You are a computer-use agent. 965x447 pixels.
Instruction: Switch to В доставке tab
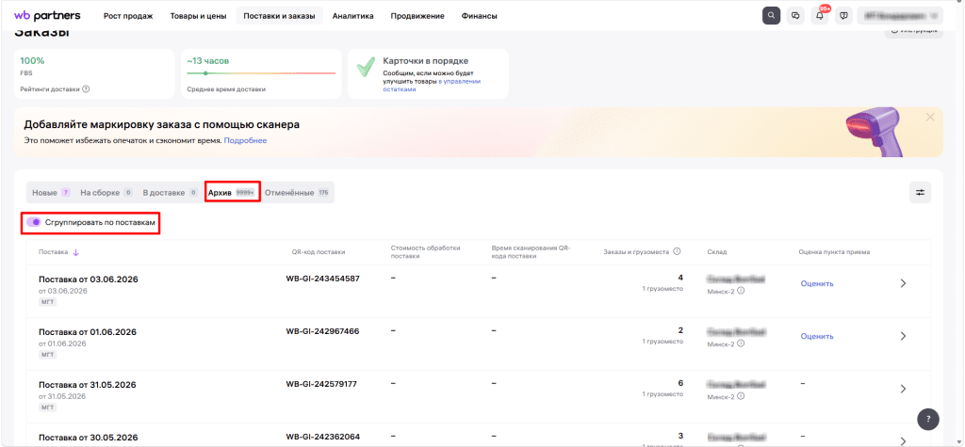tap(170, 193)
